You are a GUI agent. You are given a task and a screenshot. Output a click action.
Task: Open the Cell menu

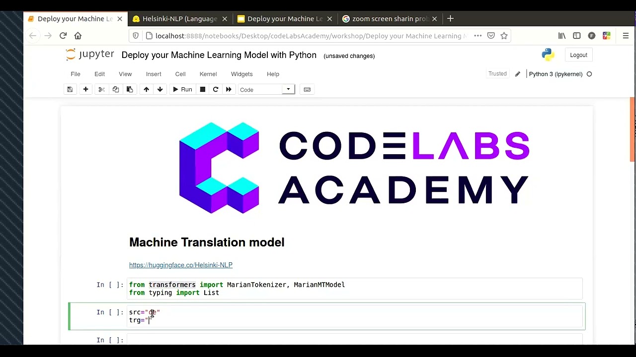click(180, 74)
